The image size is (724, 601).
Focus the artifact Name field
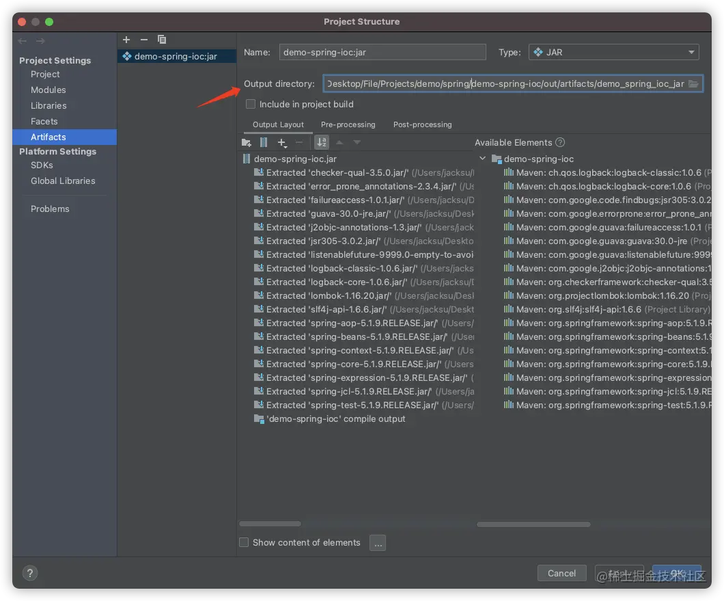(x=382, y=52)
